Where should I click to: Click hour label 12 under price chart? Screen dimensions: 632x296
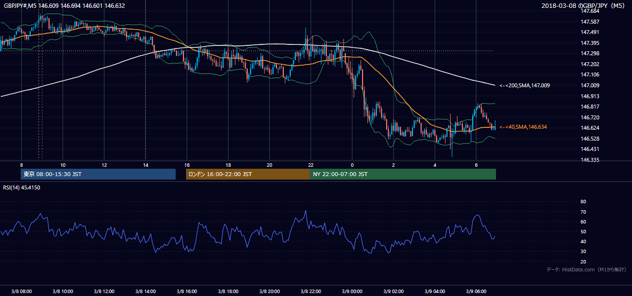tap(104, 164)
